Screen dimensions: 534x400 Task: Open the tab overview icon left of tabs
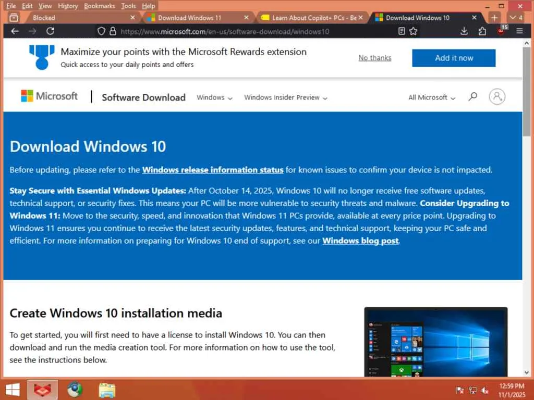click(14, 17)
